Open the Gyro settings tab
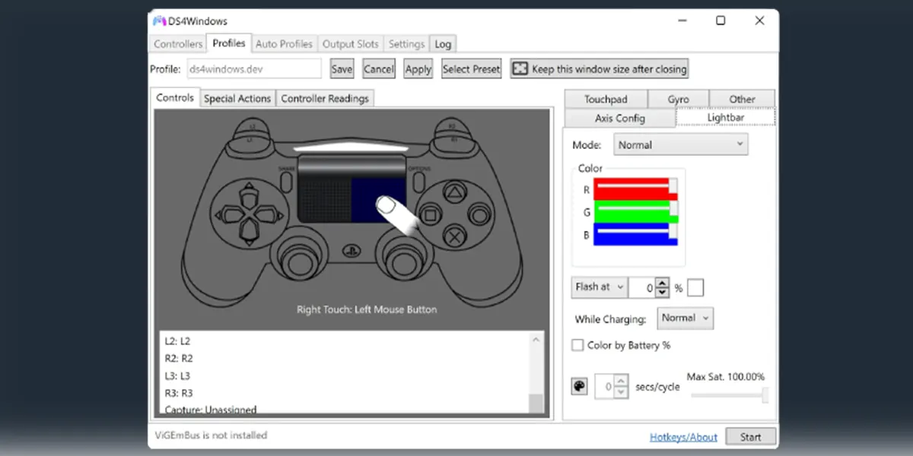913x456 pixels. (x=678, y=99)
